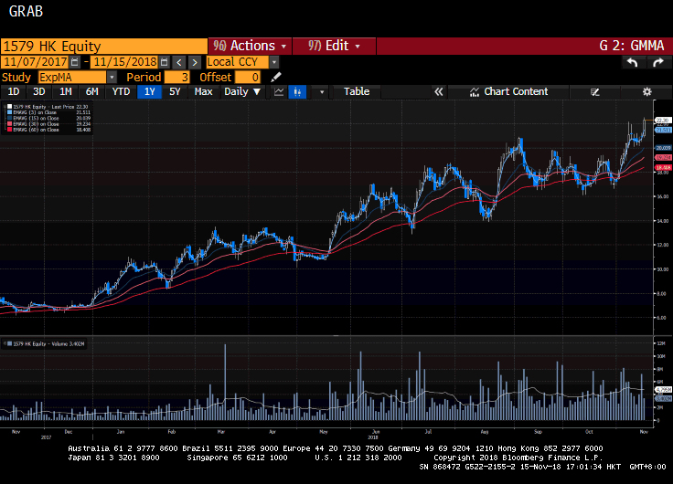The width and height of the screenshot is (673, 484).
Task: Click the EMAVG (15) dark blue legend swatch
Action: [9, 118]
